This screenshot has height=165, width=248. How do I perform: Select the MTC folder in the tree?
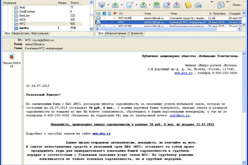[x=22, y=24]
